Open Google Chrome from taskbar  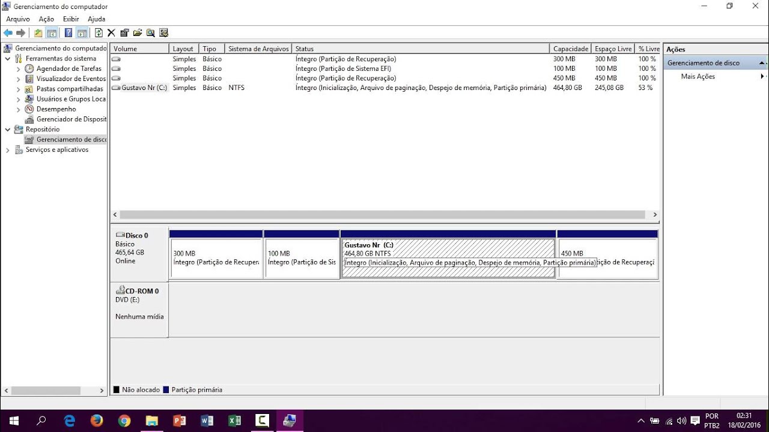(x=124, y=421)
